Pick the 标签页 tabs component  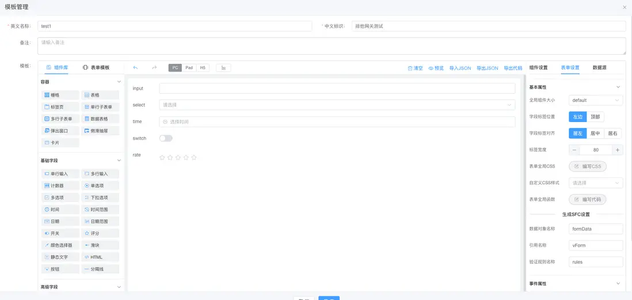[x=60, y=107]
